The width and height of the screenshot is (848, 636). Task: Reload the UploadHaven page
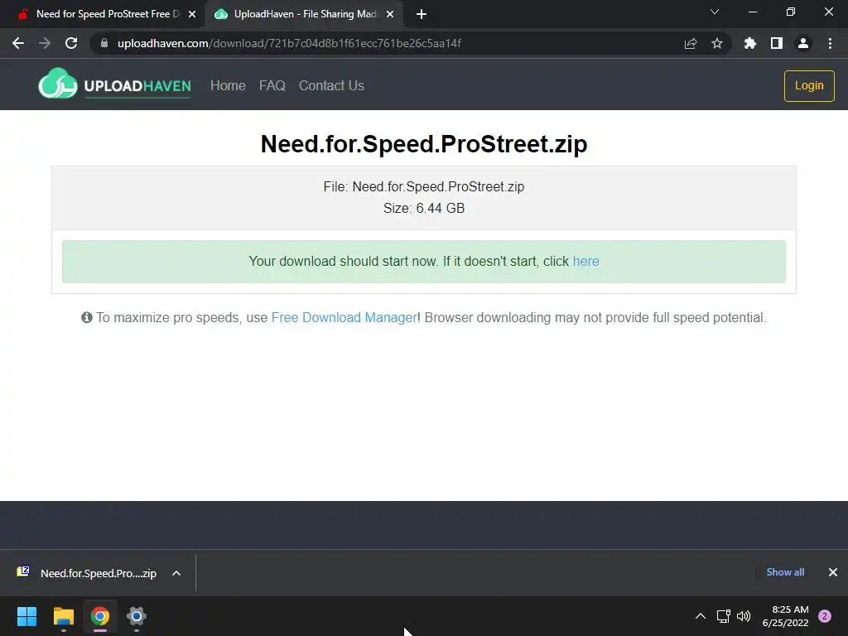71,43
